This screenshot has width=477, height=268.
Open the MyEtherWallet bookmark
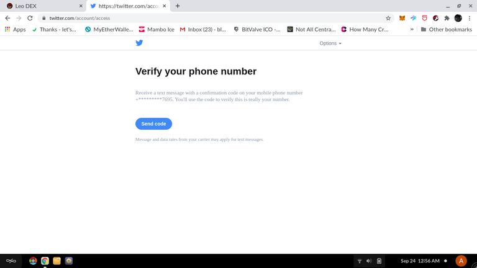[109, 30]
